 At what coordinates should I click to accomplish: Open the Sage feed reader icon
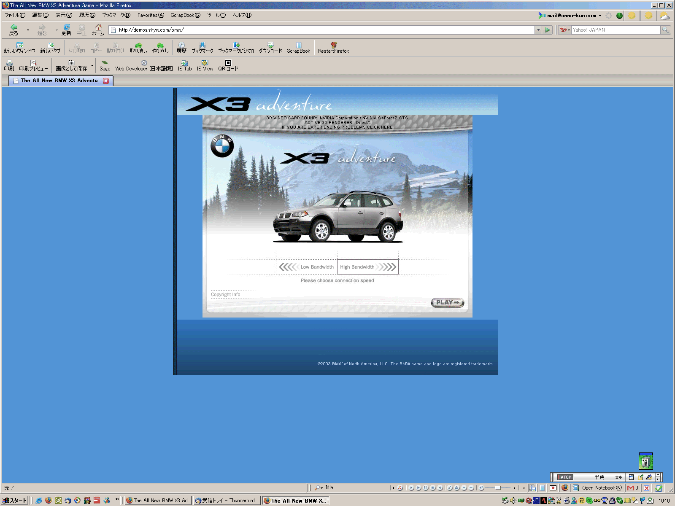coord(105,65)
